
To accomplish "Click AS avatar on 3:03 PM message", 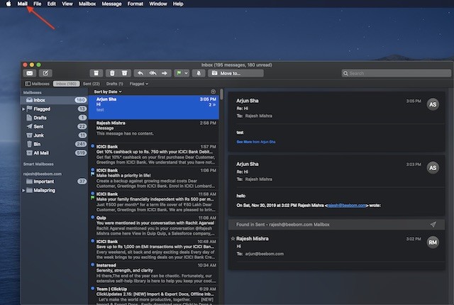I will click(433, 168).
